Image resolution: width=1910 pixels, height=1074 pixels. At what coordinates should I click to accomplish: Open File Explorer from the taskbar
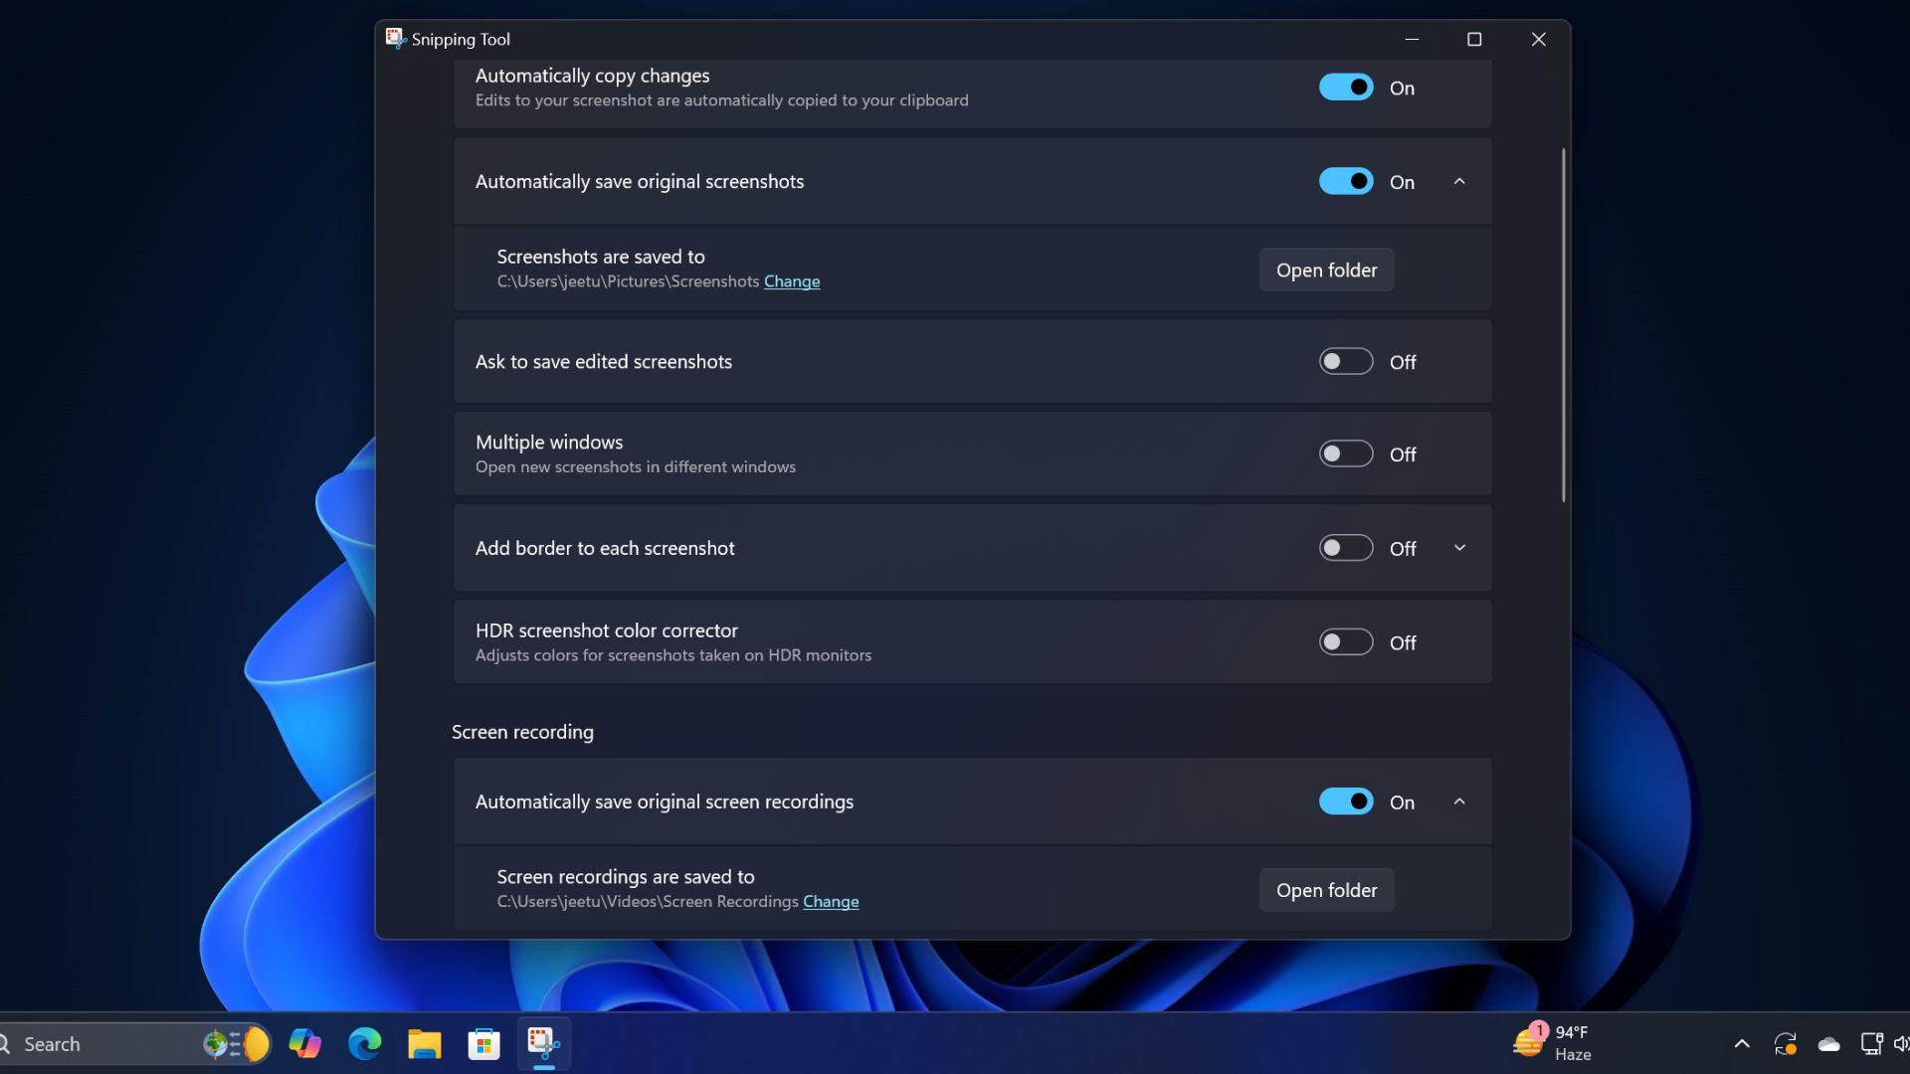(x=425, y=1043)
